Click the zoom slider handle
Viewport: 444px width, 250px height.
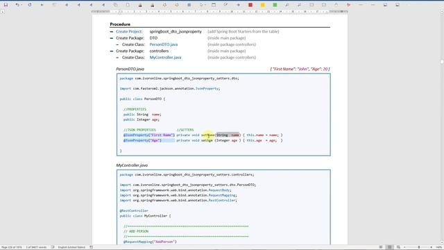(x=419, y=247)
